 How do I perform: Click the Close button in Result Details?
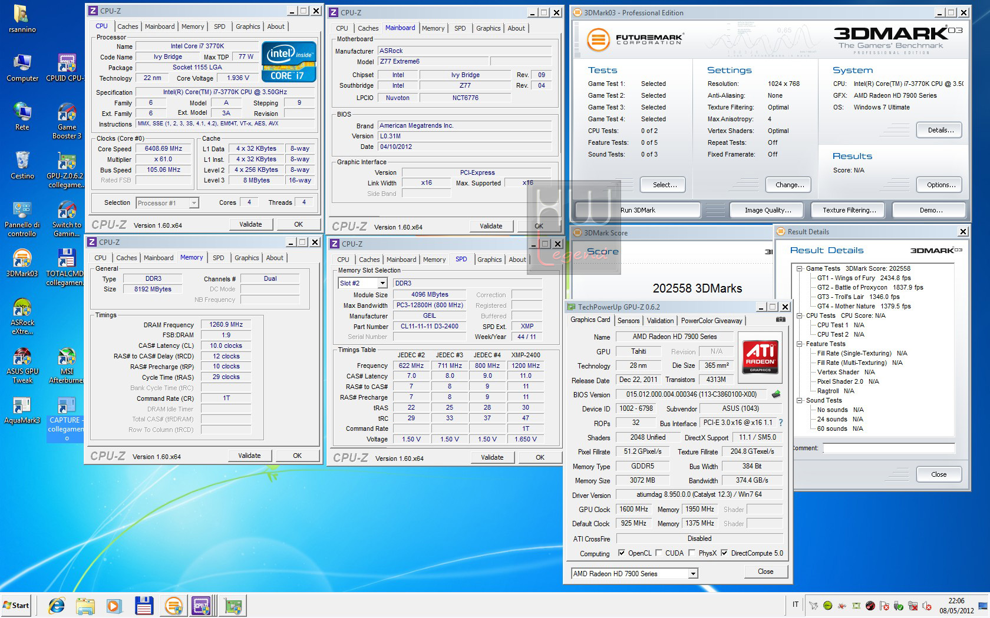click(x=938, y=474)
